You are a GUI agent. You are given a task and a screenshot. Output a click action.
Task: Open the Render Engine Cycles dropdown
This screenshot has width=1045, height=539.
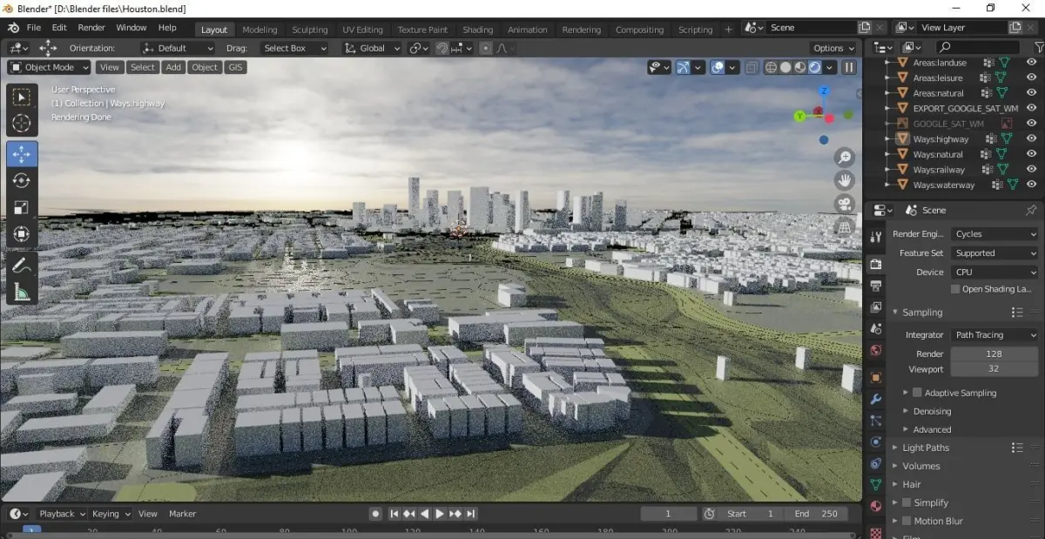point(994,234)
